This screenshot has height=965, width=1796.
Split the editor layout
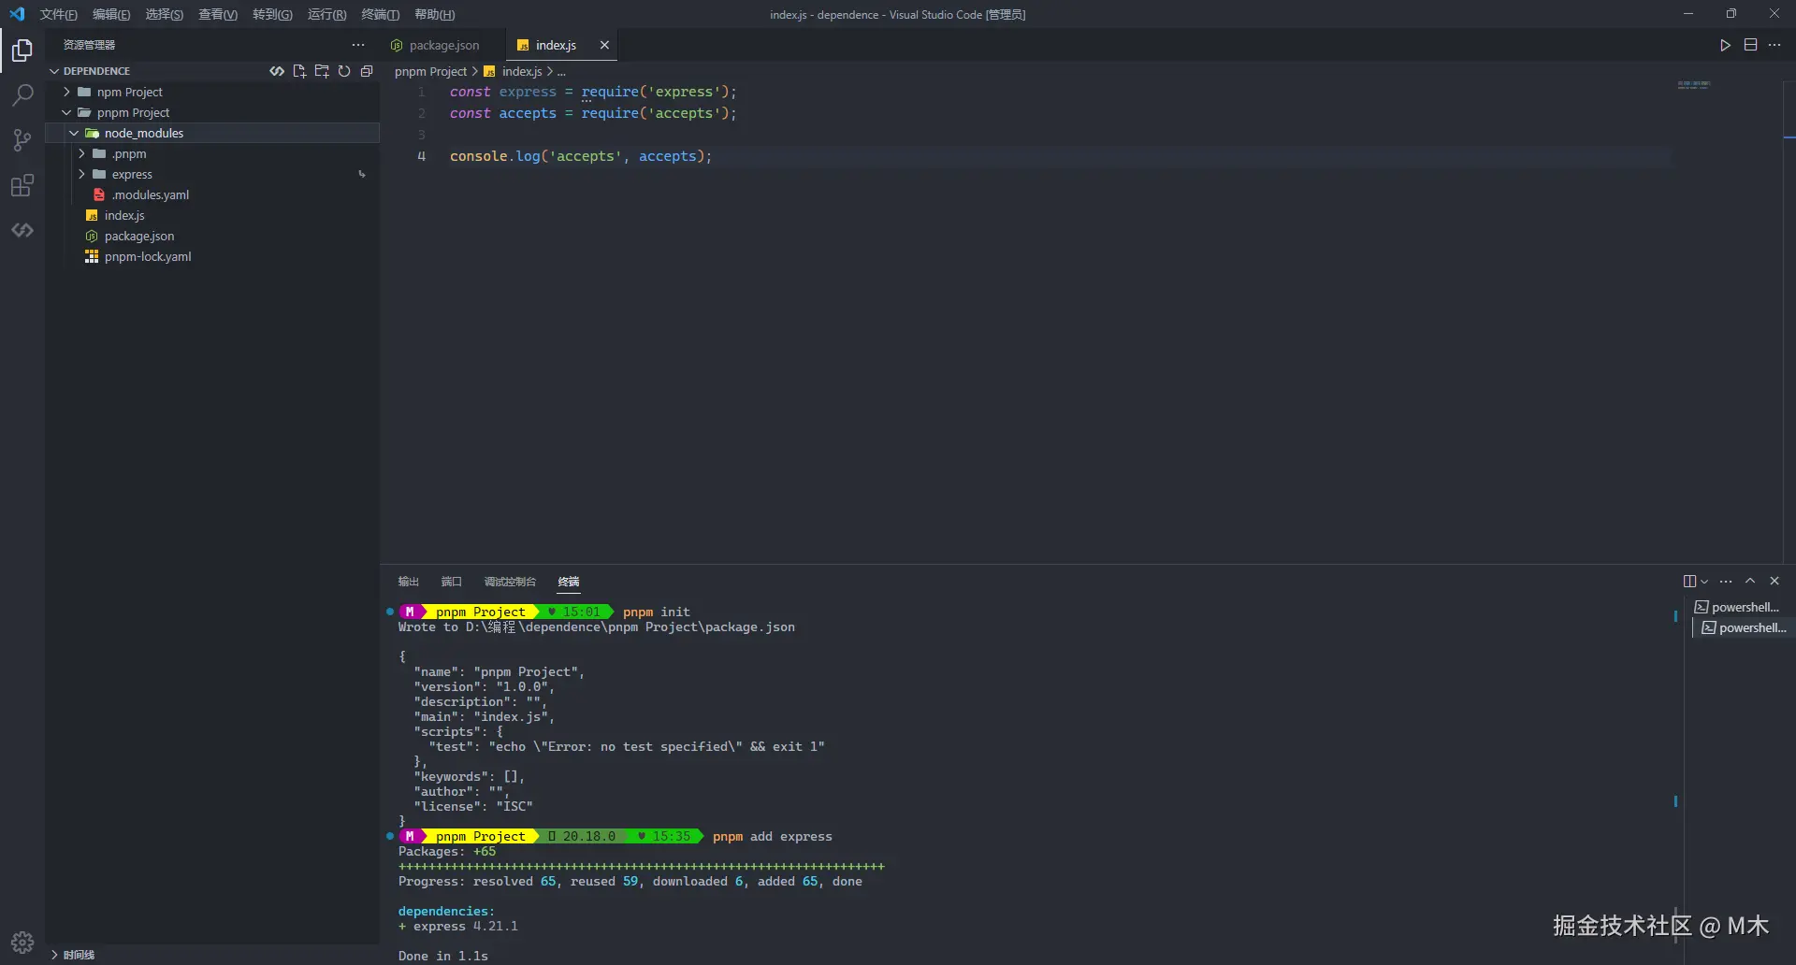[1750, 45]
